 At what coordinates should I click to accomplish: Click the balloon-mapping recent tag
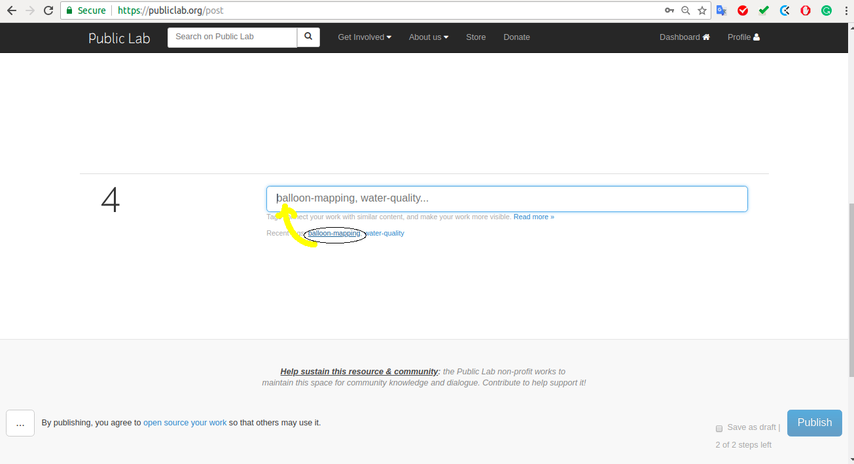tap(333, 233)
